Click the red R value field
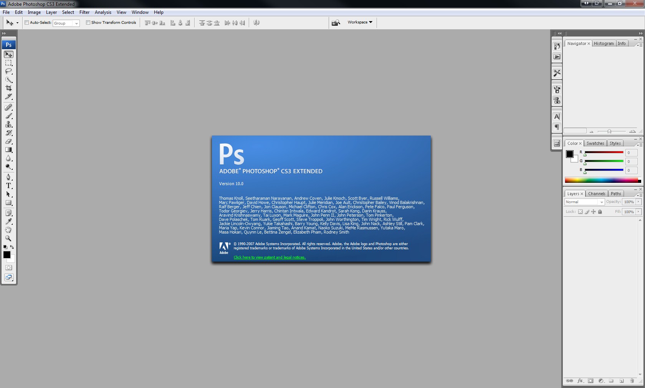Screen dimensions: 645x388 pos(631,153)
